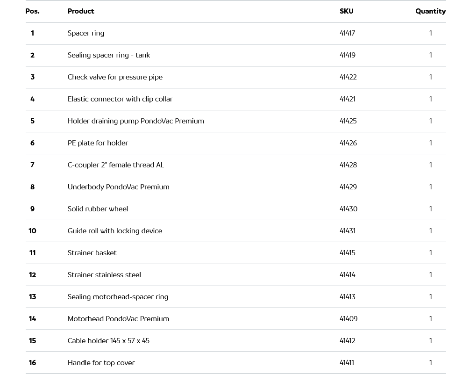Open Elastic connector with clip collar
Viewport: 462px width, 374px height.
120,99
